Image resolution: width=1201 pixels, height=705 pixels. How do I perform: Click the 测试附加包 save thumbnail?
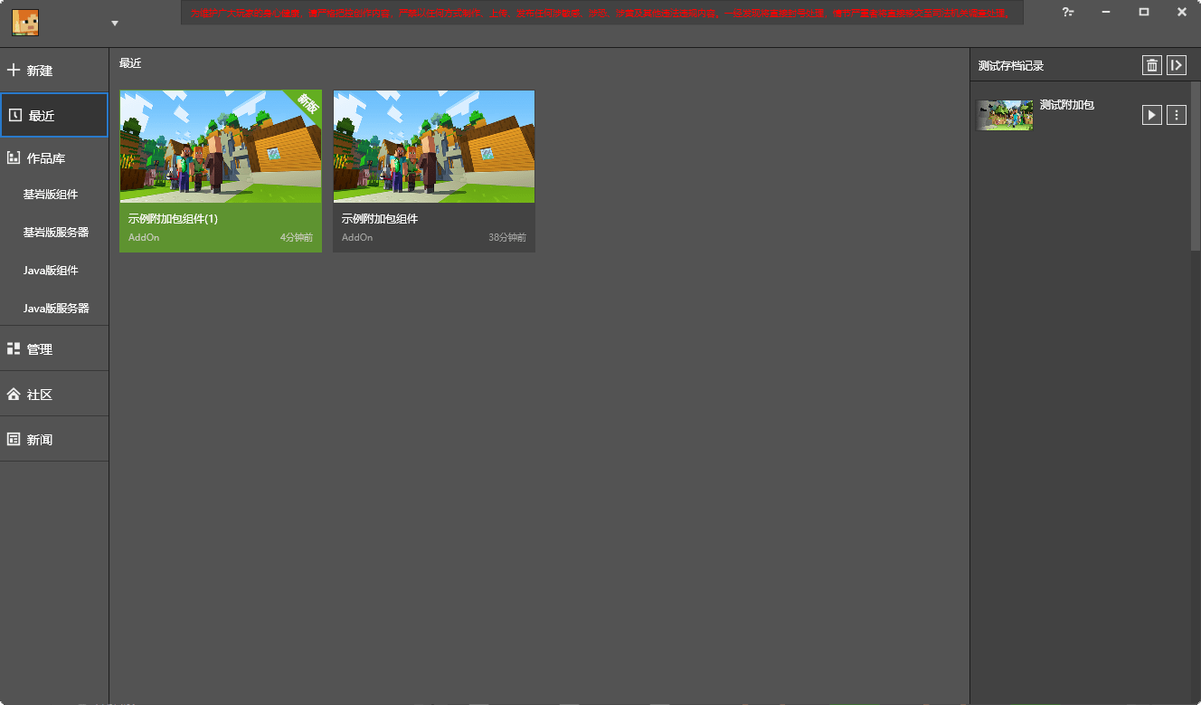(1005, 115)
